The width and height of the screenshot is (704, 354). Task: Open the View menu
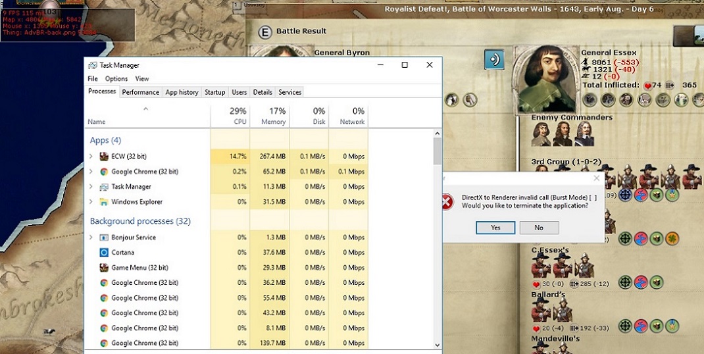pyautogui.click(x=142, y=78)
